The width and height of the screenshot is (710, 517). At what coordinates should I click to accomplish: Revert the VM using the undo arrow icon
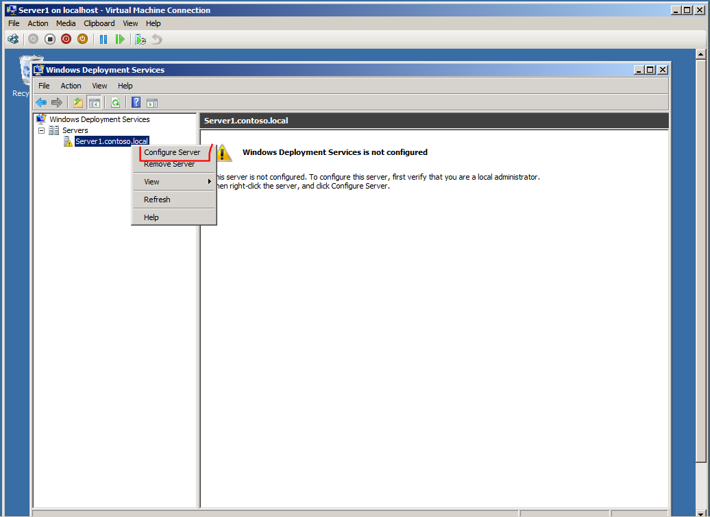point(157,39)
